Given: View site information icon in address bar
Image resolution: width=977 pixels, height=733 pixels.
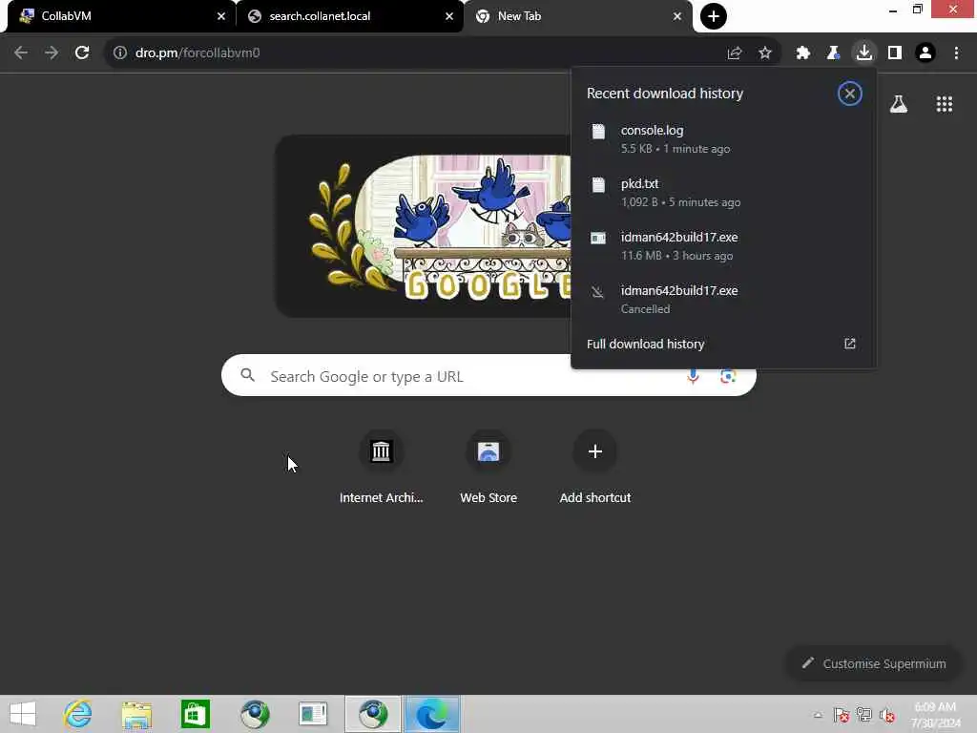Looking at the screenshot, I should [119, 53].
